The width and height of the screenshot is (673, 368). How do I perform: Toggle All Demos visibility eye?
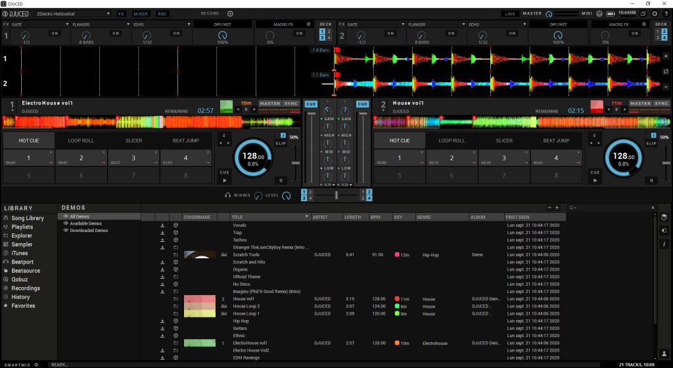[66, 217]
